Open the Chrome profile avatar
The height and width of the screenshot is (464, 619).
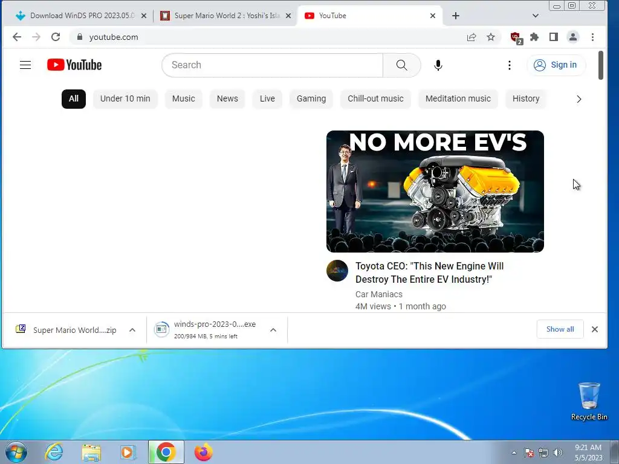click(573, 37)
